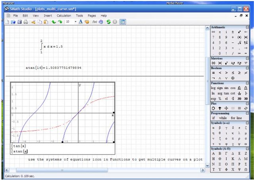Save the worksheet with the floppy icon

click(x=19, y=22)
